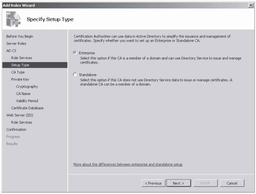Close the Add Roles Wizard window

point(251,5)
